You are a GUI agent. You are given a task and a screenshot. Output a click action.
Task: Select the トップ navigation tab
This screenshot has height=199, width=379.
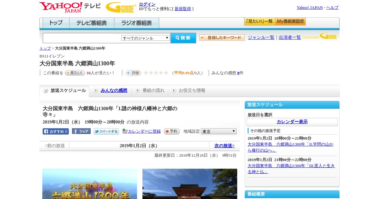[56, 23]
